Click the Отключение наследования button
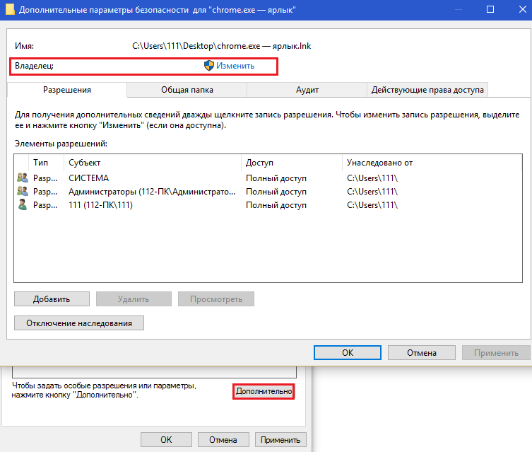The width and height of the screenshot is (532, 452). click(79, 323)
